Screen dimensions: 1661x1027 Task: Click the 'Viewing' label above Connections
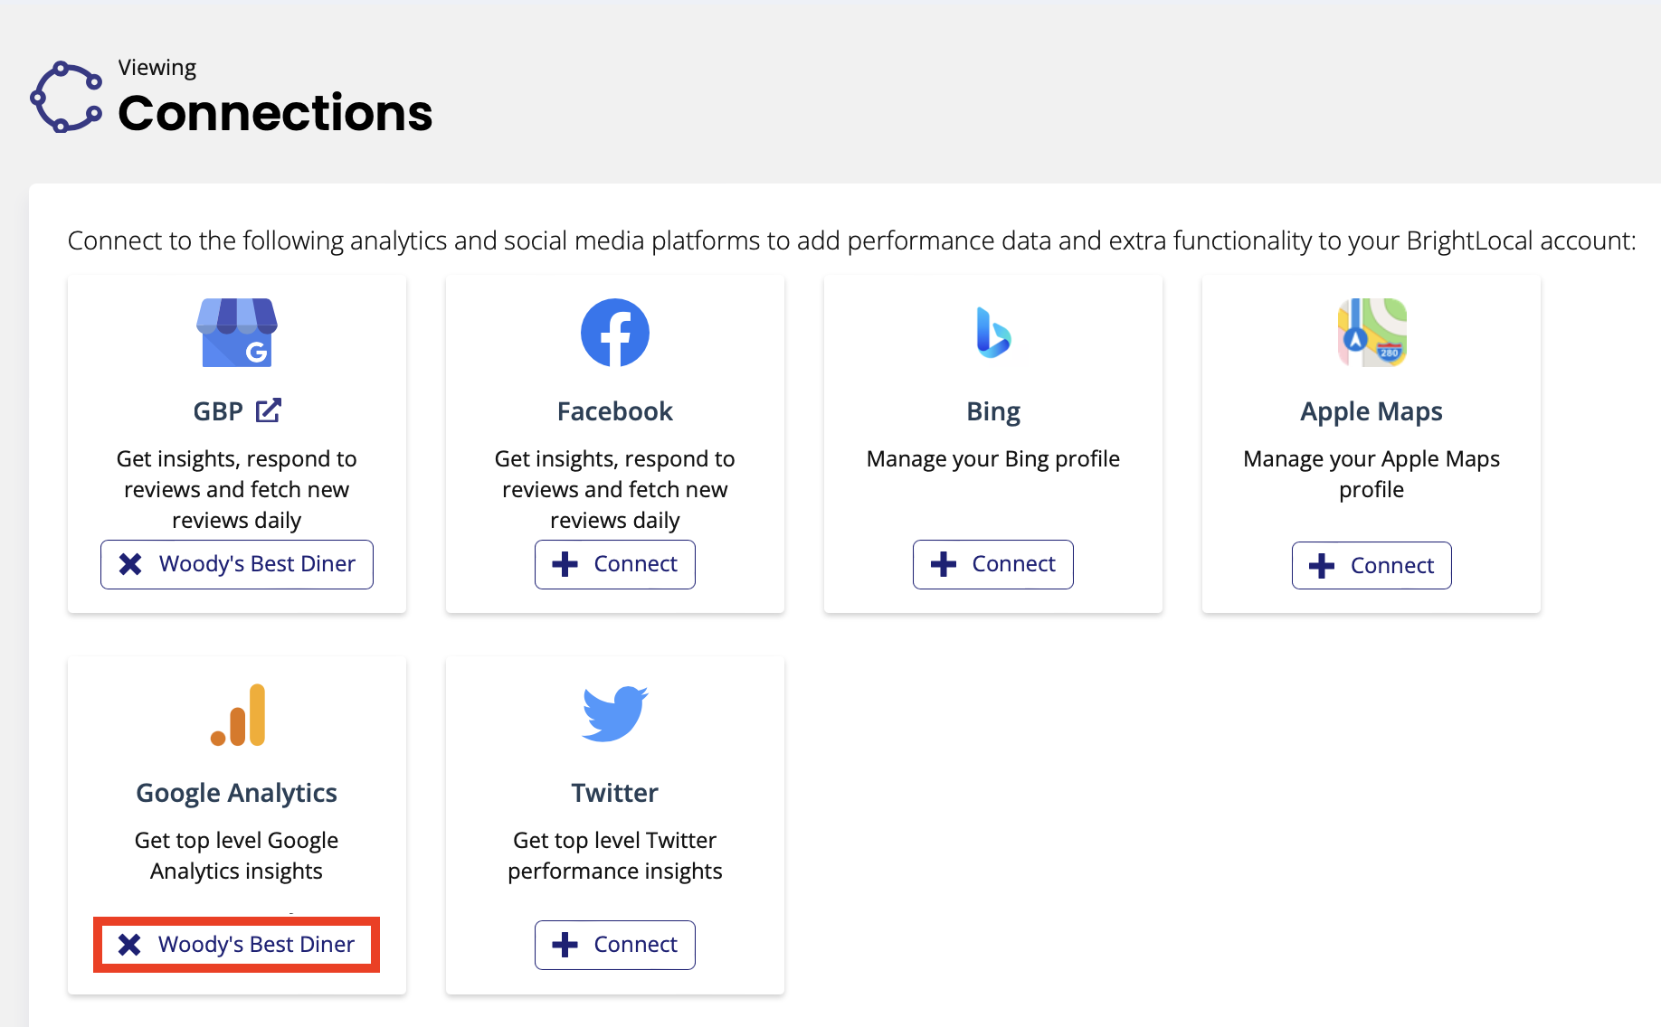point(157,69)
